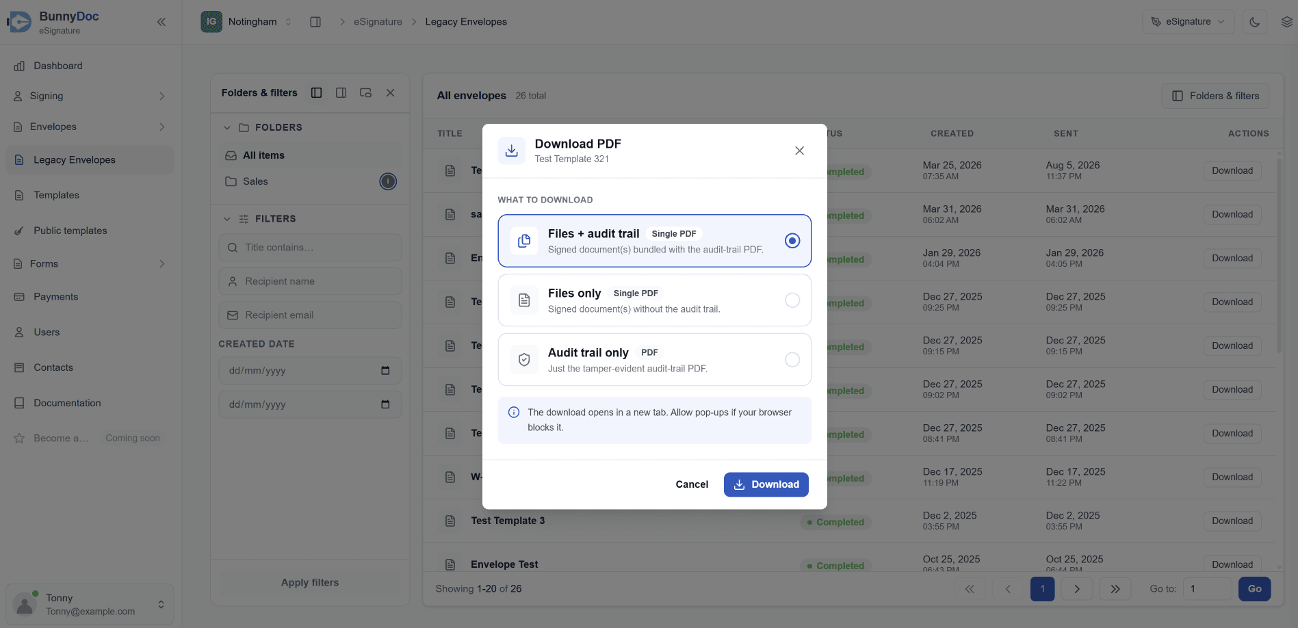Select Audit trail only radio option
This screenshot has height=628, width=1298.
(x=792, y=360)
